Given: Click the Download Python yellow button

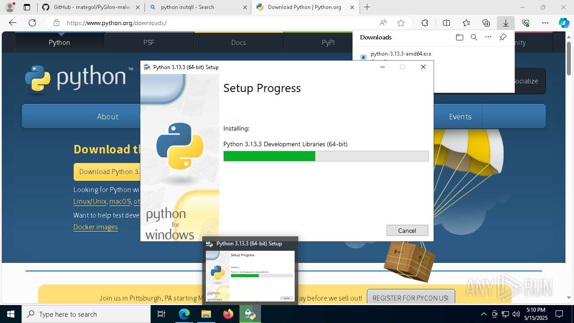Looking at the screenshot, I should [x=107, y=172].
